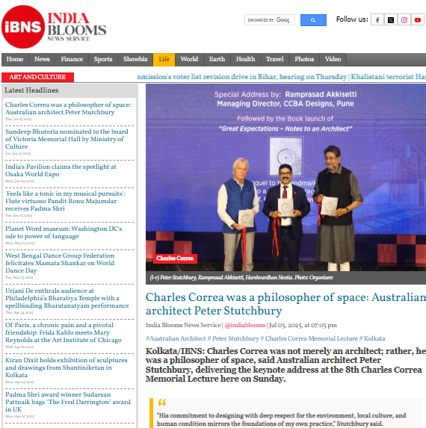
Task: Open the Instagram follow icon
Action: tap(404, 20)
